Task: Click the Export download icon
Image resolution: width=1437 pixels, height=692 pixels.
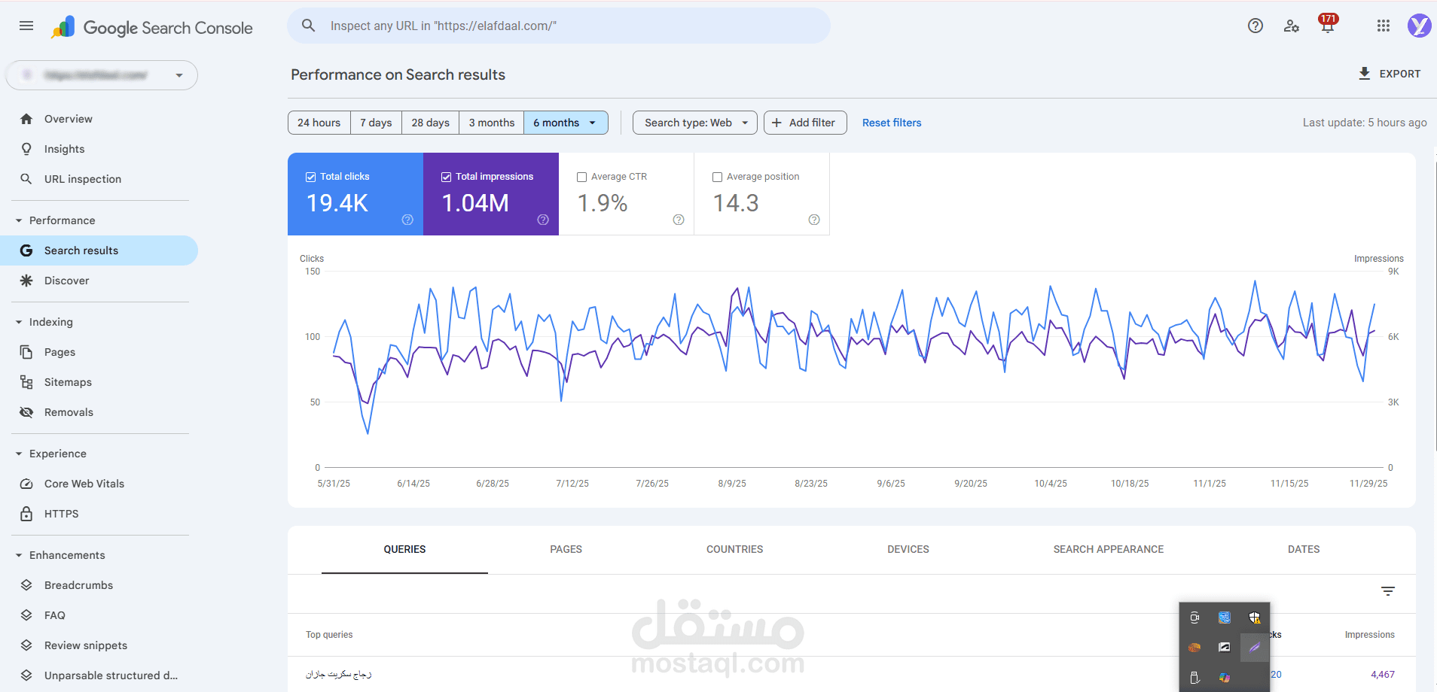Action: click(x=1364, y=74)
